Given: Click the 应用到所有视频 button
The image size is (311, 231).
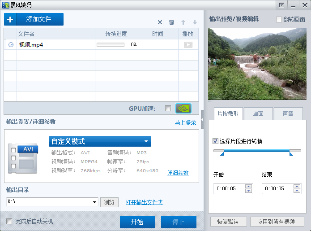Looking at the screenshot, I should click(x=277, y=222).
